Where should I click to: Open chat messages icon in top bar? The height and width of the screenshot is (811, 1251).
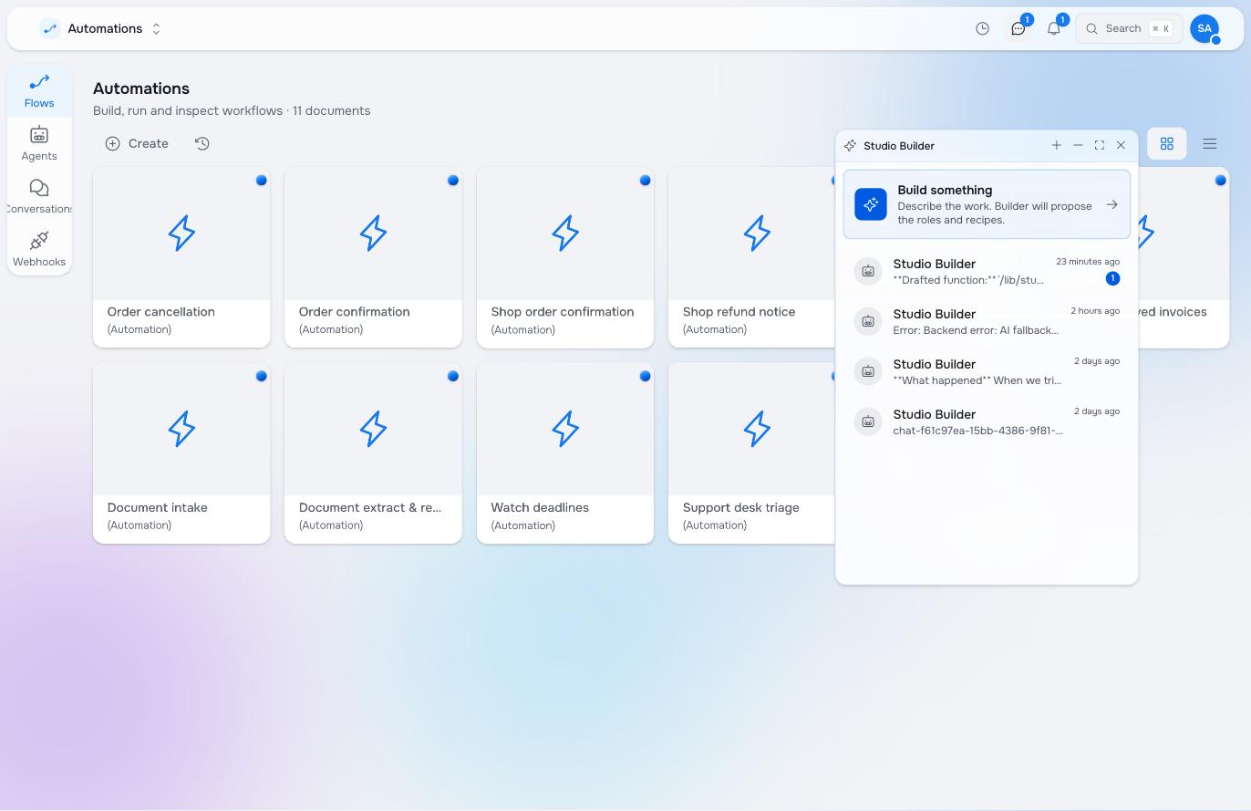(1018, 28)
